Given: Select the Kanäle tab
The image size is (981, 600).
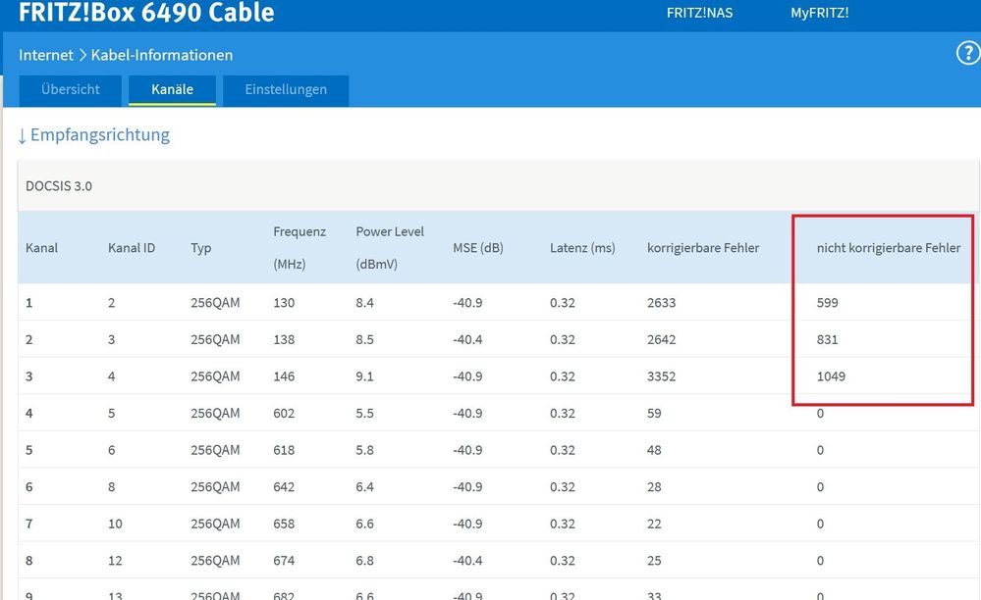Looking at the screenshot, I should pyautogui.click(x=172, y=89).
